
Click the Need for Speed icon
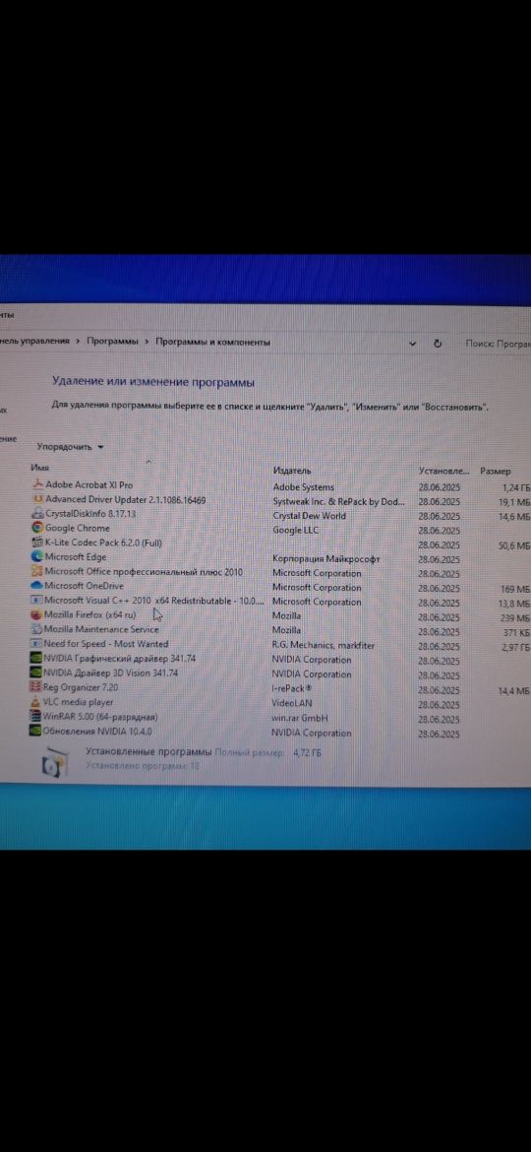coord(38,644)
